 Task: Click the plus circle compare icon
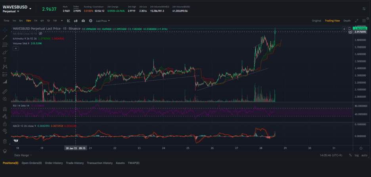coord(90,21)
